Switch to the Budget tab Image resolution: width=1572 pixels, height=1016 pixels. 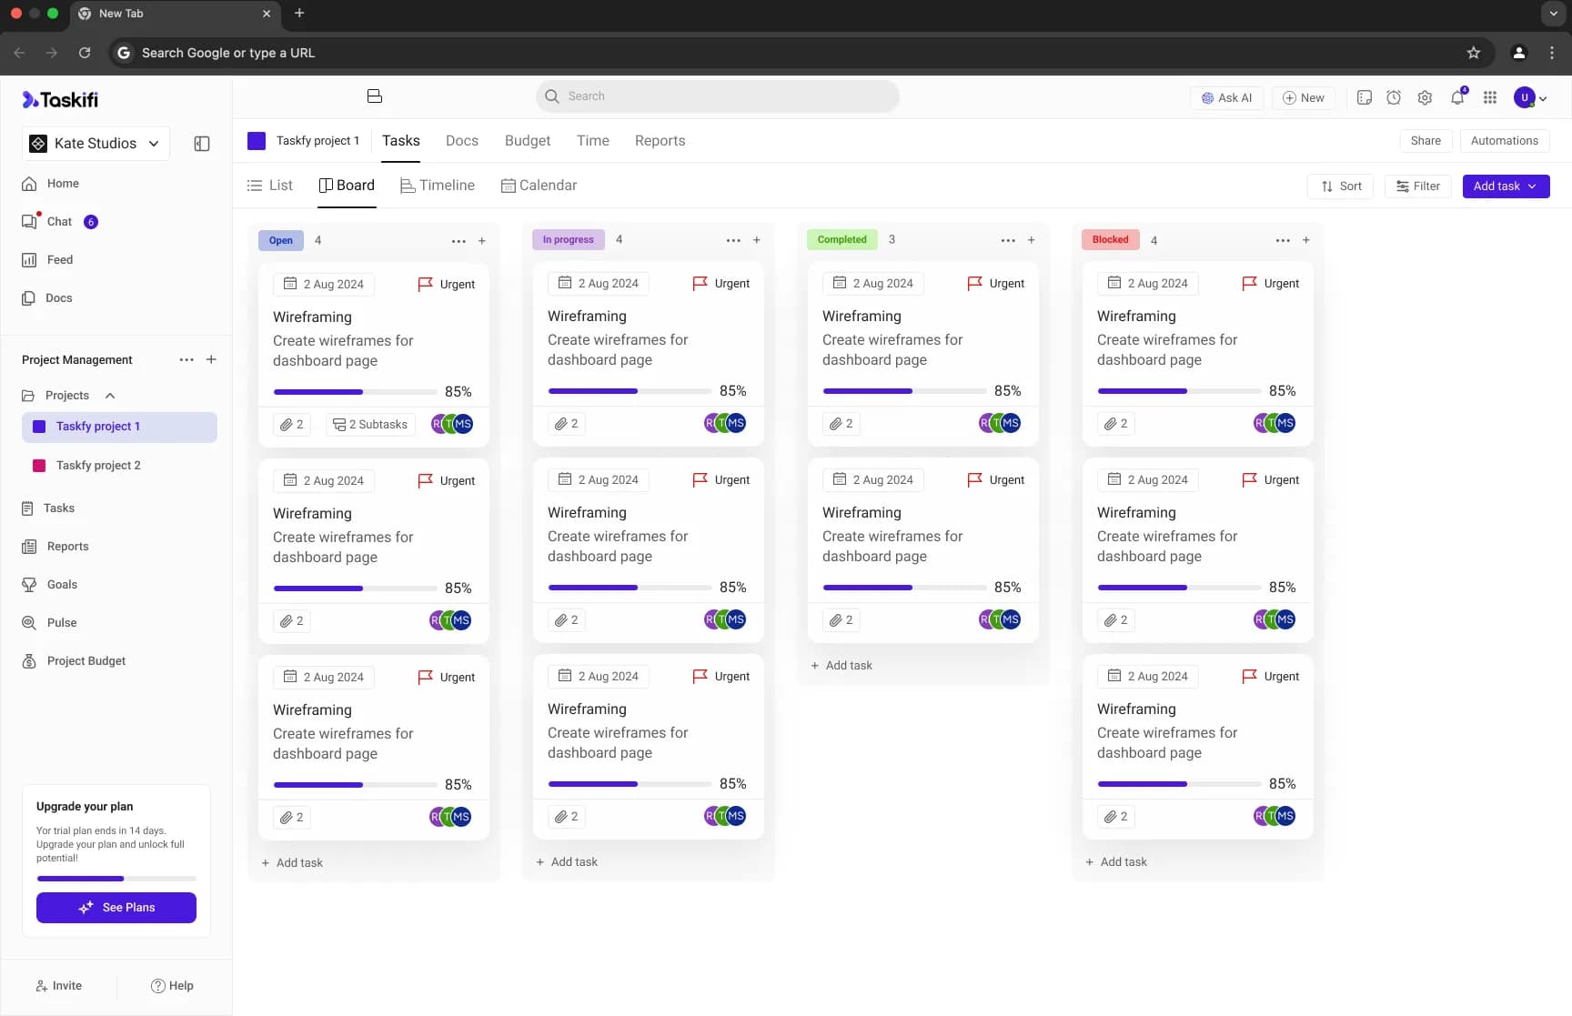[x=527, y=141]
